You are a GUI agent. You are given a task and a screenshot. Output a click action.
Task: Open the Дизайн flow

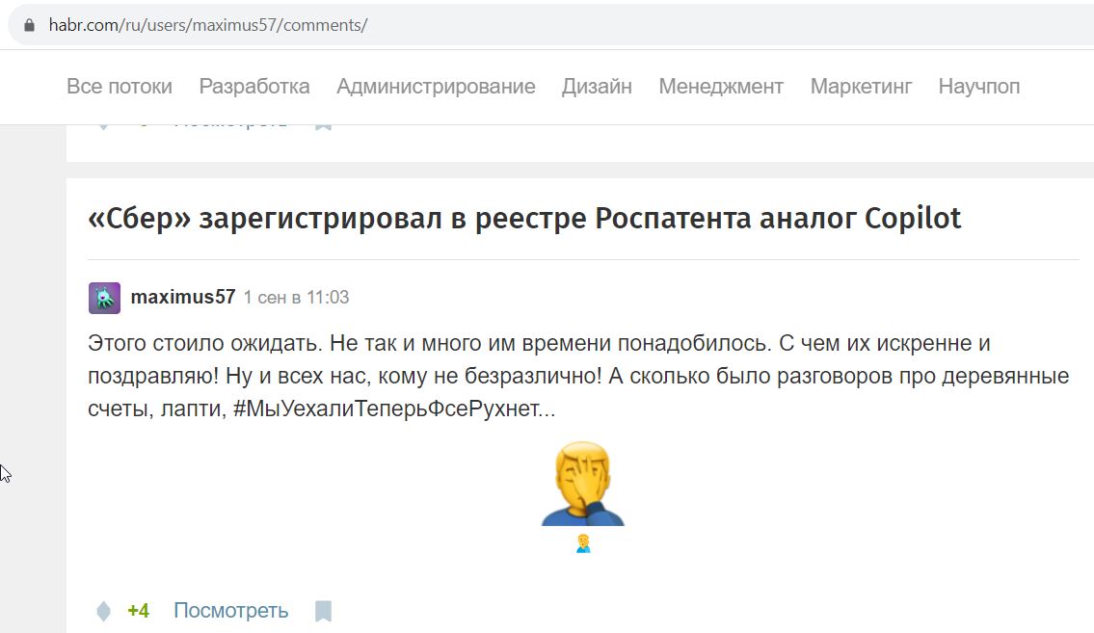click(x=598, y=87)
